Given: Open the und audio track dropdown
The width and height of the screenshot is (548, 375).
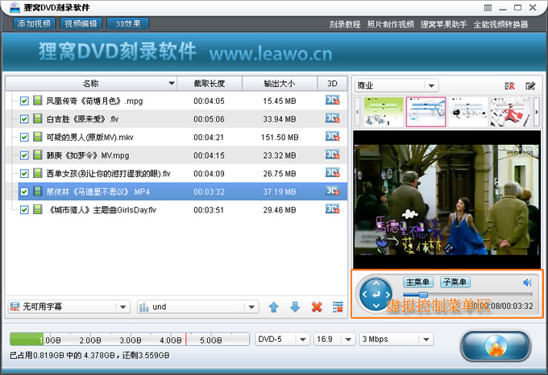Looking at the screenshot, I should coord(197,307).
